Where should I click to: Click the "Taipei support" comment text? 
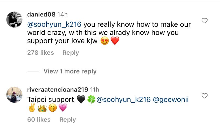(51, 99)
